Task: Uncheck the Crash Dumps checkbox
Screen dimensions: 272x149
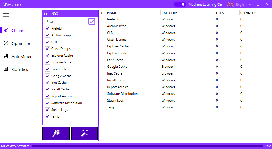Action: (47, 49)
